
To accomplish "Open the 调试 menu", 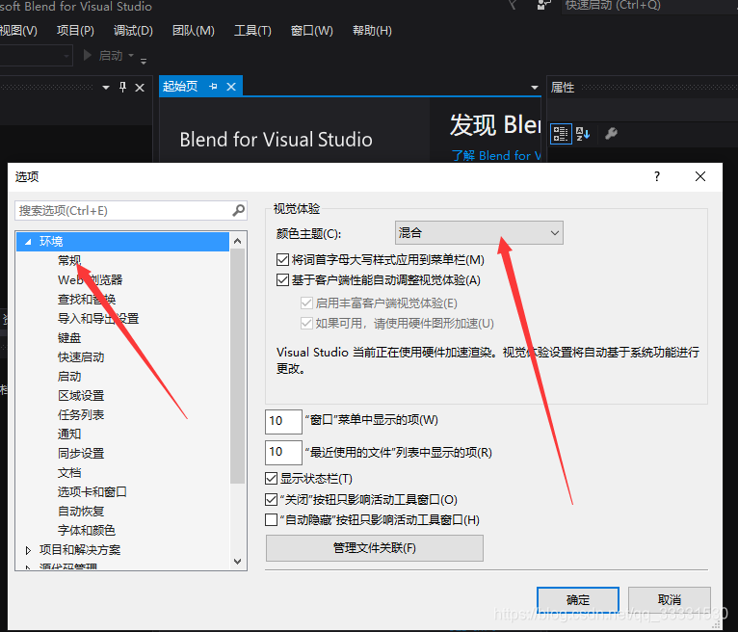I will click(133, 31).
